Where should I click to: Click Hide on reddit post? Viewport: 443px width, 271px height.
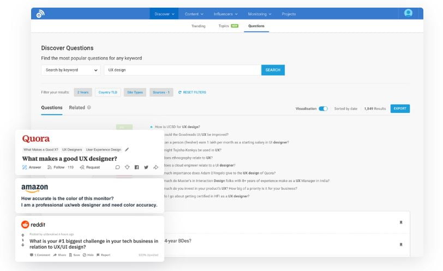pyautogui.click(x=88, y=255)
